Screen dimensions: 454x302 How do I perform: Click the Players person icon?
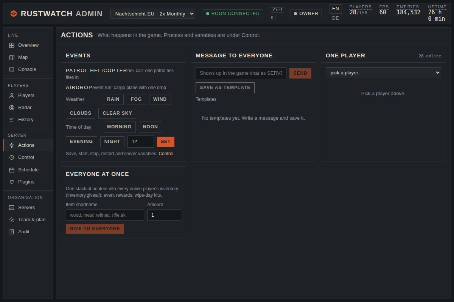(x=12, y=96)
